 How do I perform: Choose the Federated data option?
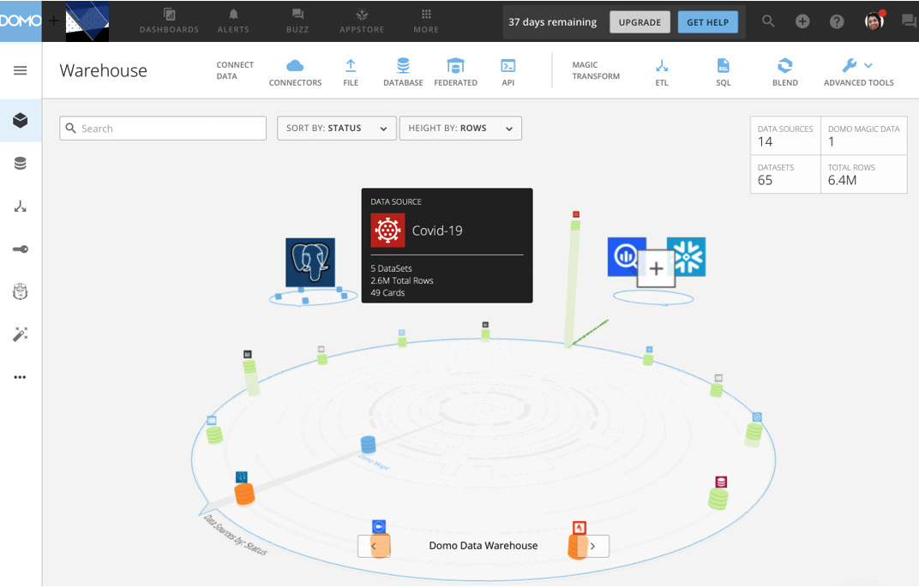coord(455,73)
